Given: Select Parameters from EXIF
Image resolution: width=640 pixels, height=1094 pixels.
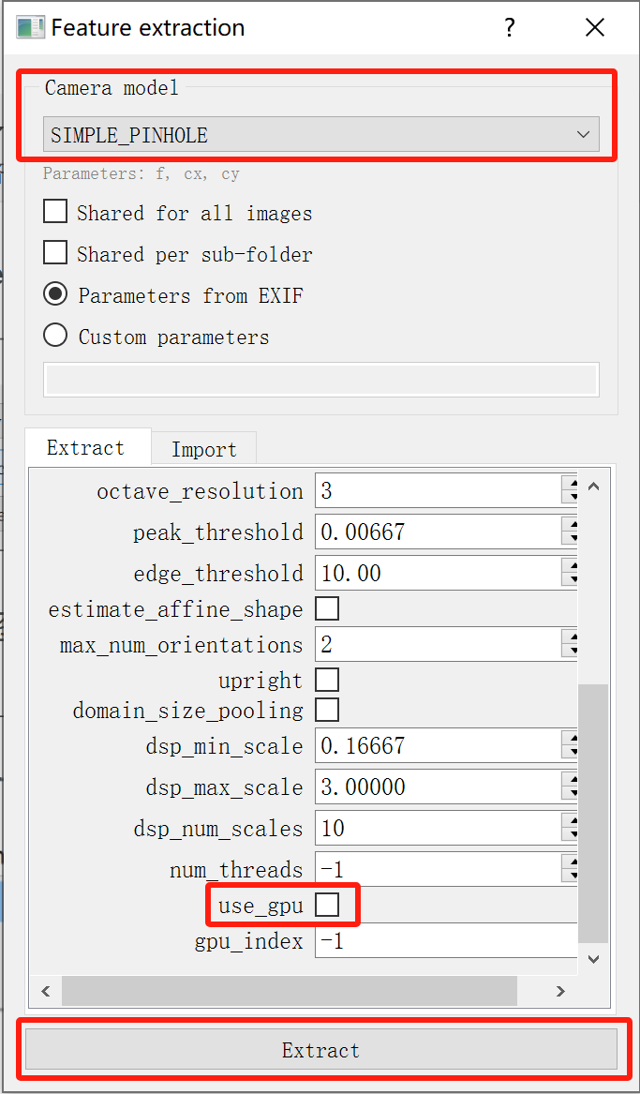Looking at the screenshot, I should coord(54,294).
